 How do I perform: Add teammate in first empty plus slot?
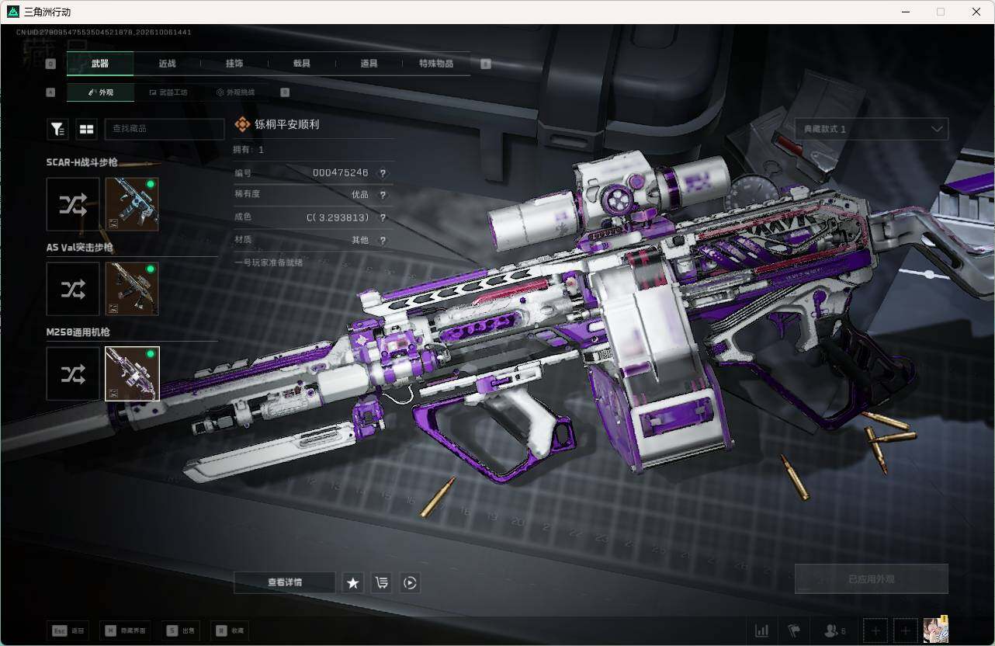876,630
